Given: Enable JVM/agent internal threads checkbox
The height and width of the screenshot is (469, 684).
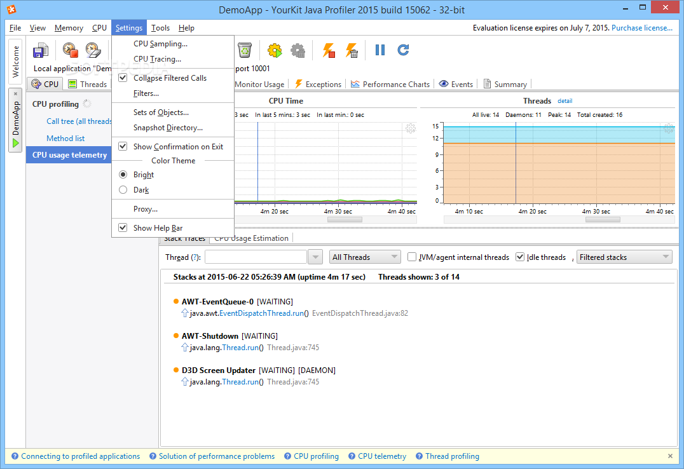Looking at the screenshot, I should (412, 257).
